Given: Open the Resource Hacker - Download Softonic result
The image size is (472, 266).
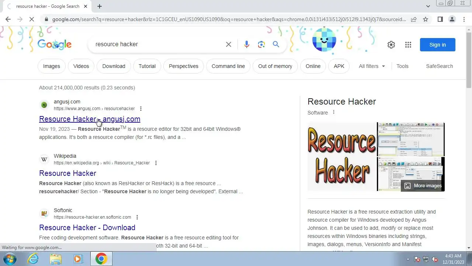Looking at the screenshot, I should pyautogui.click(x=87, y=228).
